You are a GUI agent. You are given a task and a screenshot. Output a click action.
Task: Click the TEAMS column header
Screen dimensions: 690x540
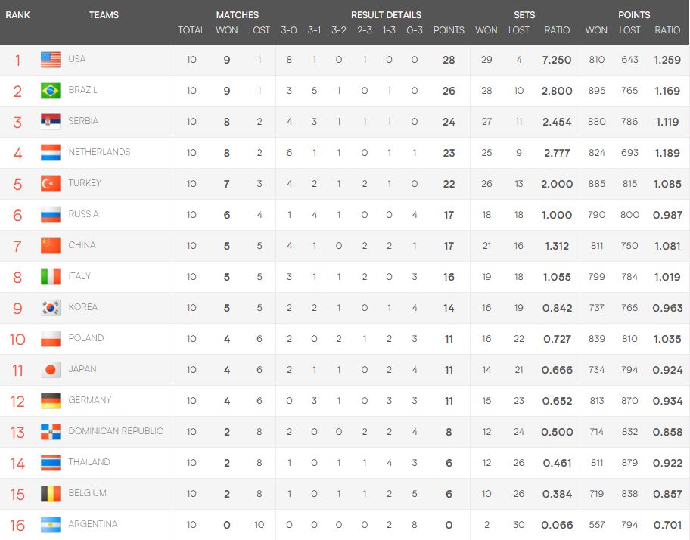pos(104,15)
